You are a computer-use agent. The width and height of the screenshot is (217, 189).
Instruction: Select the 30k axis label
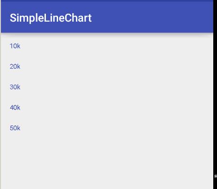(x=15, y=87)
